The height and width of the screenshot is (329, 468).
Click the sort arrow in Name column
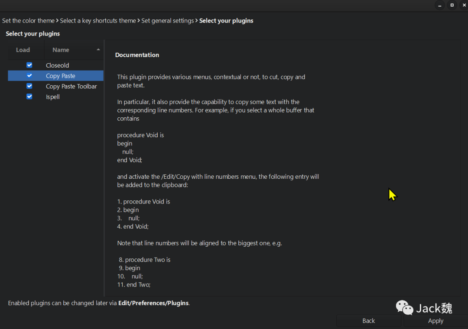[x=98, y=50]
